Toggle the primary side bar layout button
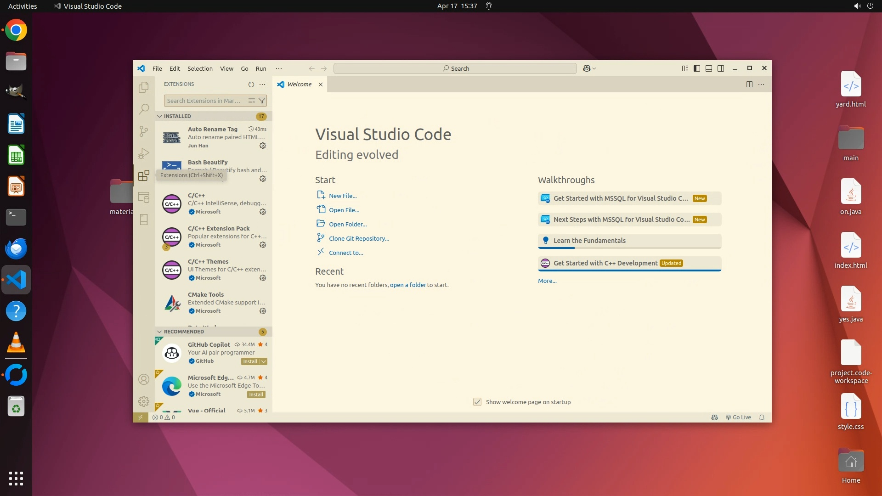The height and width of the screenshot is (496, 882). pyautogui.click(x=697, y=68)
